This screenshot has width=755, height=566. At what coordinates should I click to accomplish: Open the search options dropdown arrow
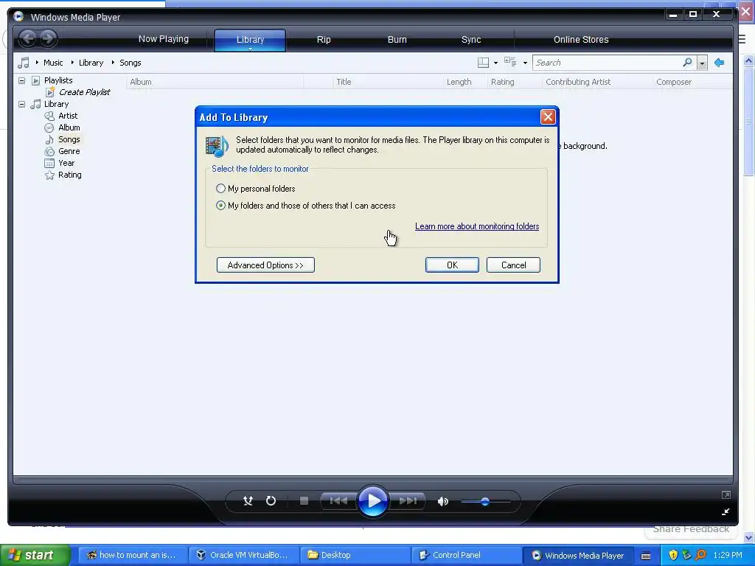coord(702,63)
